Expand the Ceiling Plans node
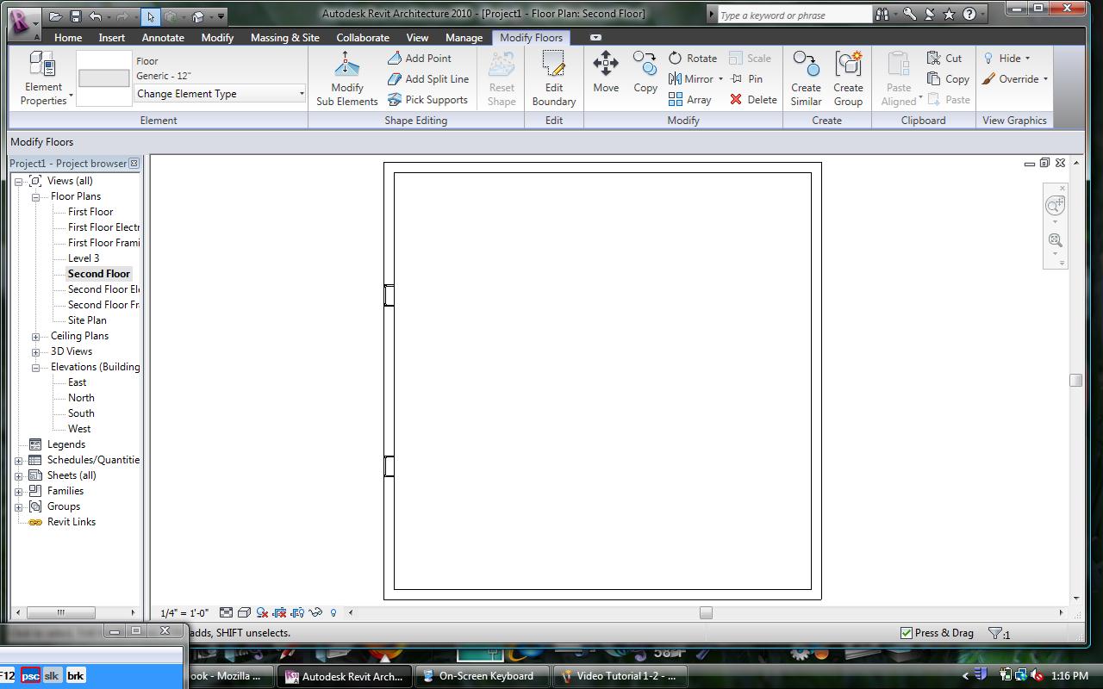Viewport: 1103px width, 689px height. (35, 336)
